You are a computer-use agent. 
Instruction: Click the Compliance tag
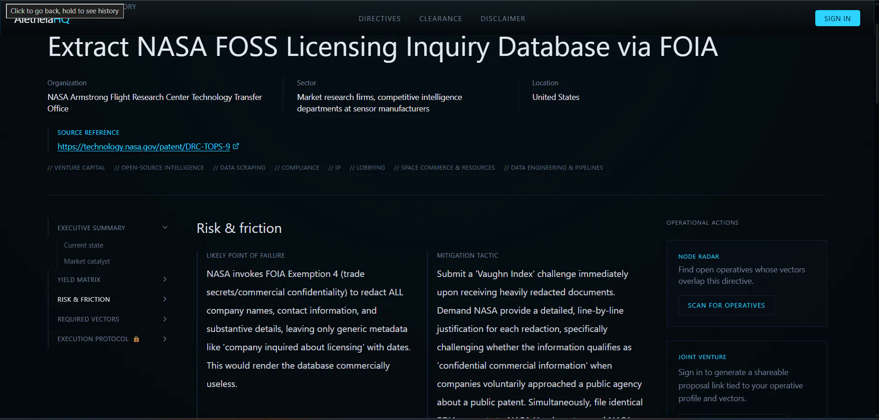(297, 168)
